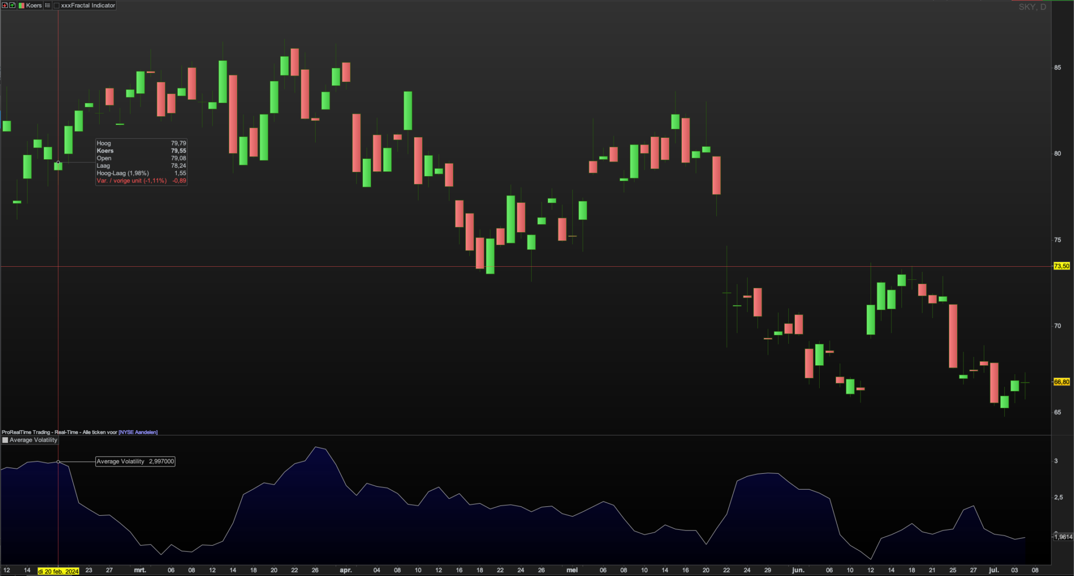Screen dimensions: 1074x576
Task: Click the 66,80 current price tag
Action: (1061, 382)
